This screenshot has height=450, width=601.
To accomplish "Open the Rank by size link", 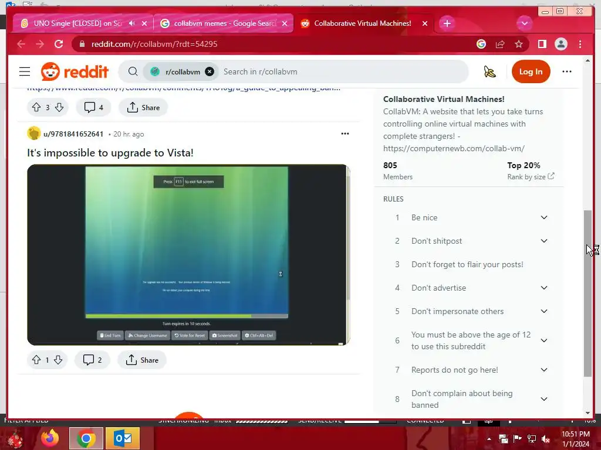I will point(531,177).
